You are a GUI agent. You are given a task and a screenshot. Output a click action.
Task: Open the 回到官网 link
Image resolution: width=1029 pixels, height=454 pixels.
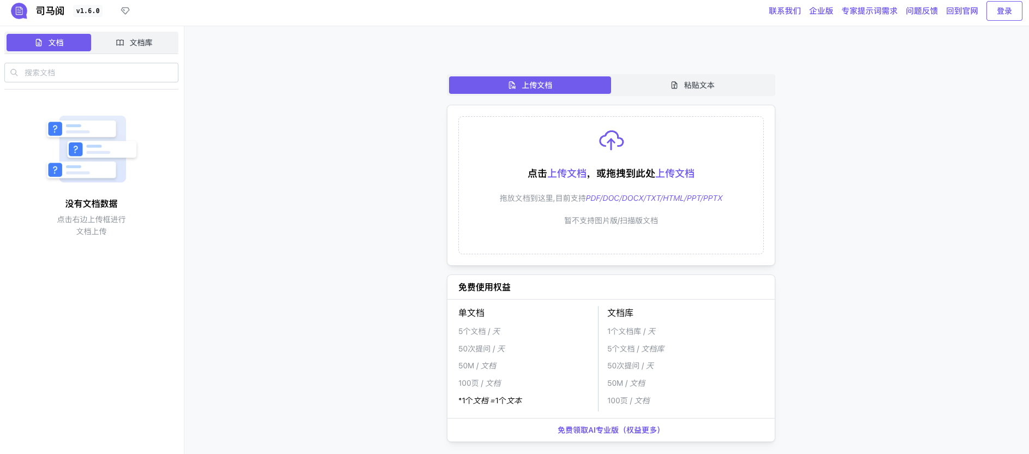[962, 11]
